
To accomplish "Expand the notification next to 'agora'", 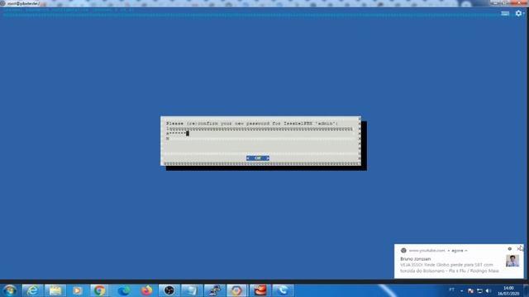I will tap(466, 251).
